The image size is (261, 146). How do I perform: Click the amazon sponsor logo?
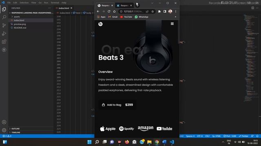click(x=146, y=128)
